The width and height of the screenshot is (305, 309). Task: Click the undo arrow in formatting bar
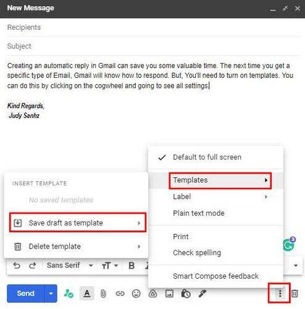pos(17,266)
